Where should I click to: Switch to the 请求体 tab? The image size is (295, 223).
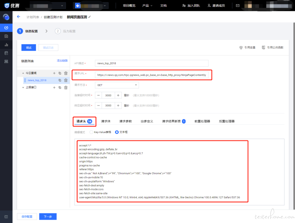pyautogui.click(x=106, y=121)
